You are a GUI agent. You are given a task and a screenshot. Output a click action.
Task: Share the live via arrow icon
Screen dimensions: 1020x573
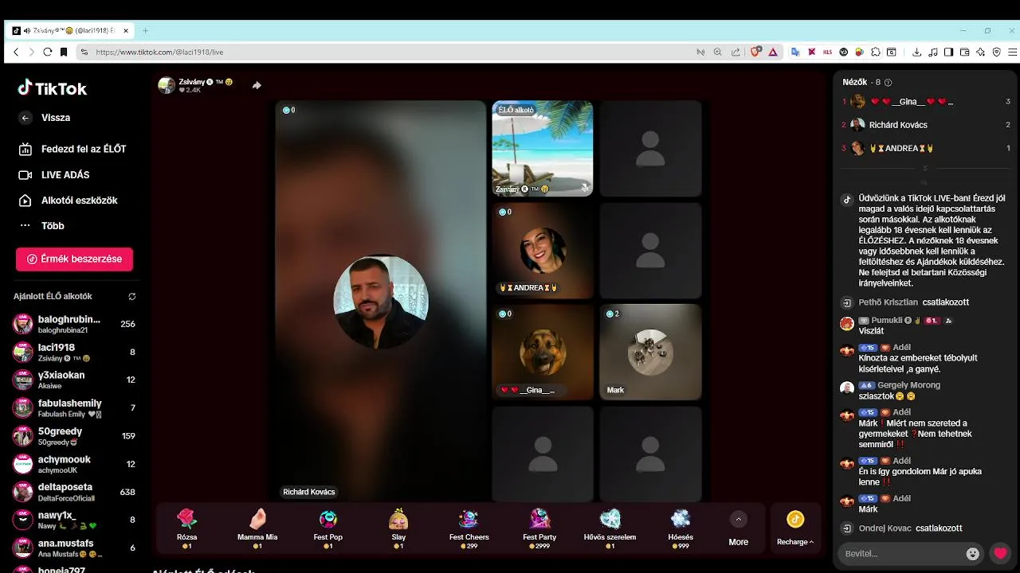point(257,85)
